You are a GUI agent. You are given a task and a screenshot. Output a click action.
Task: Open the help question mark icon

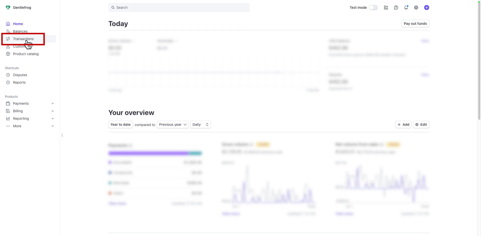pos(396,8)
